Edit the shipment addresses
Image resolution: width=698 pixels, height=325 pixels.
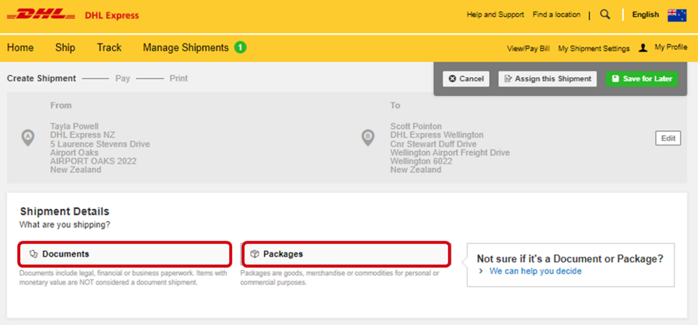[x=668, y=138]
